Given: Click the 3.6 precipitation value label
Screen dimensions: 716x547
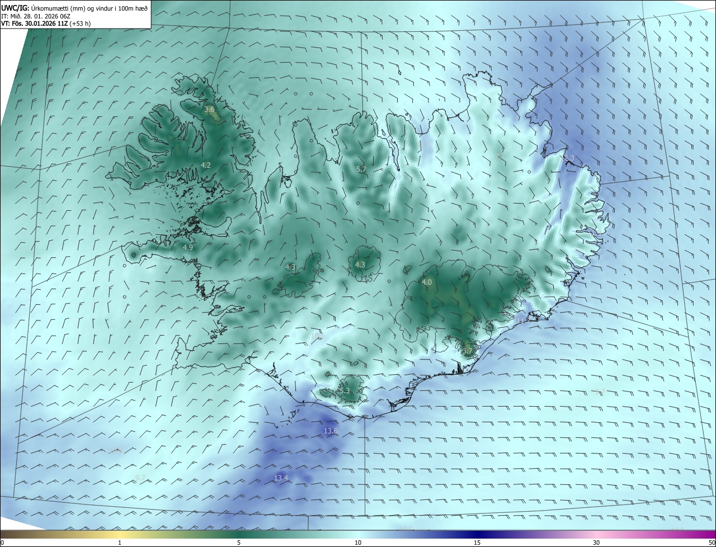Looking at the screenshot, I should click(210, 110).
